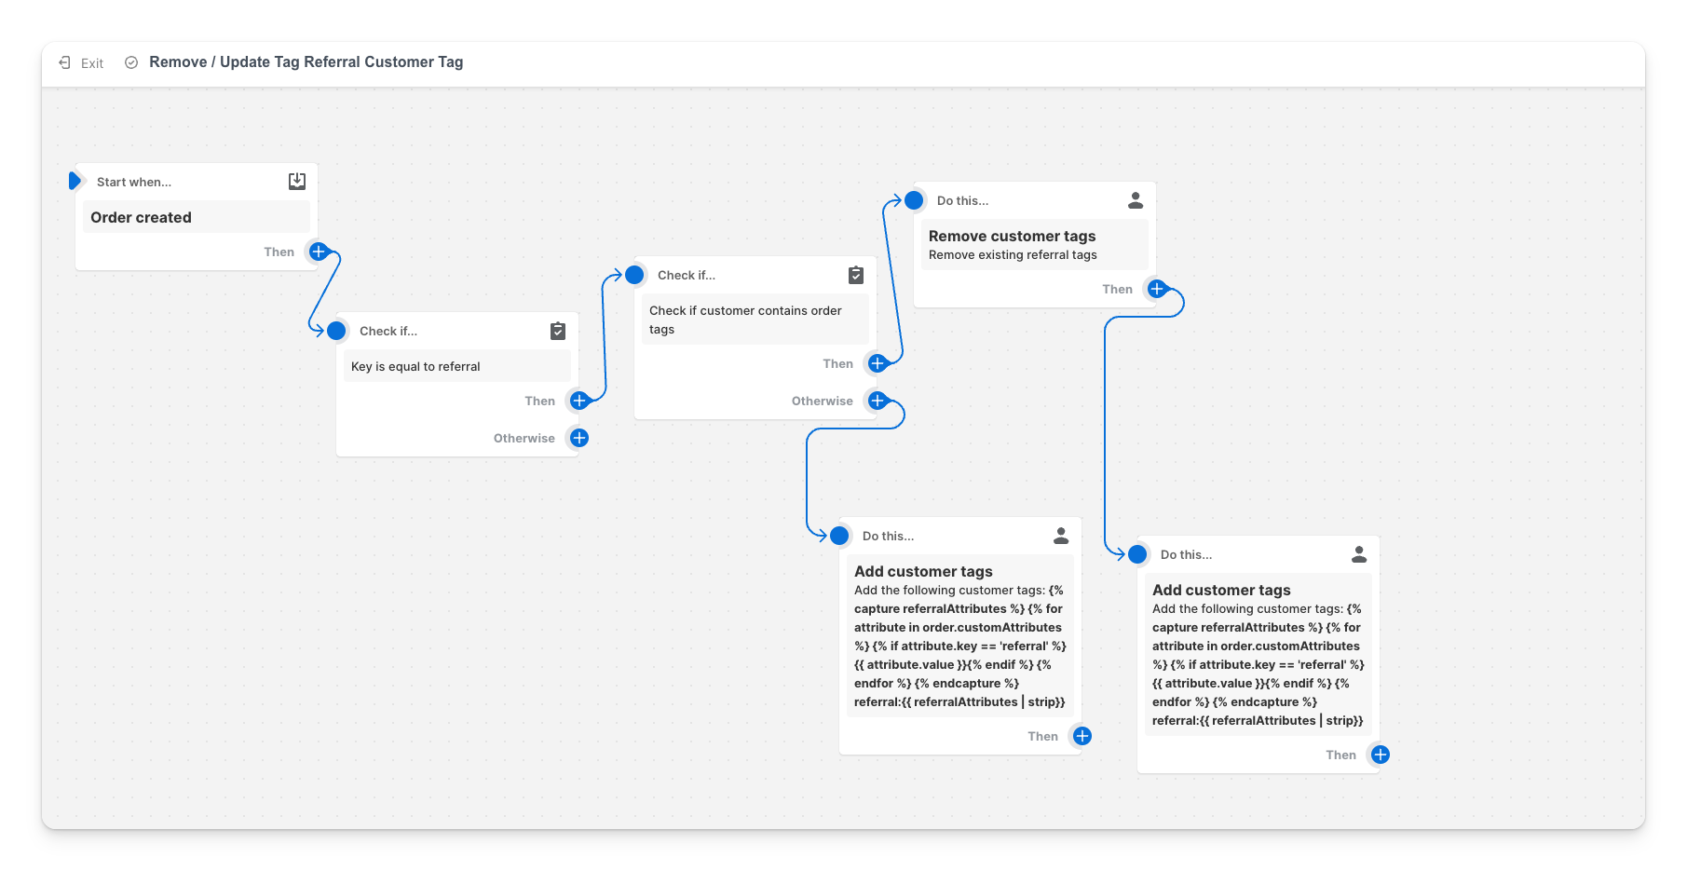Select the 'Order created' trigger

[196, 216]
